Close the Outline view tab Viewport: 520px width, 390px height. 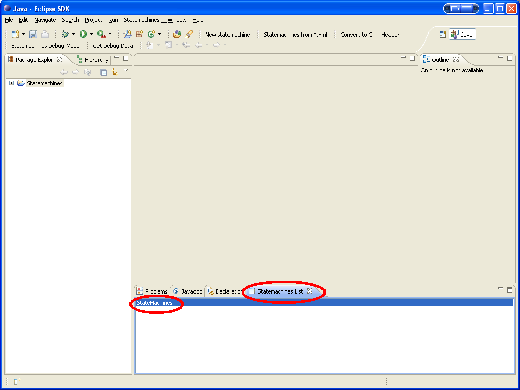click(457, 59)
